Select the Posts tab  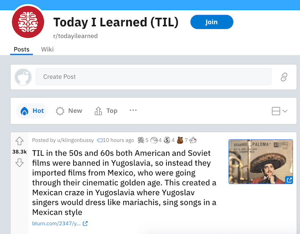point(22,49)
